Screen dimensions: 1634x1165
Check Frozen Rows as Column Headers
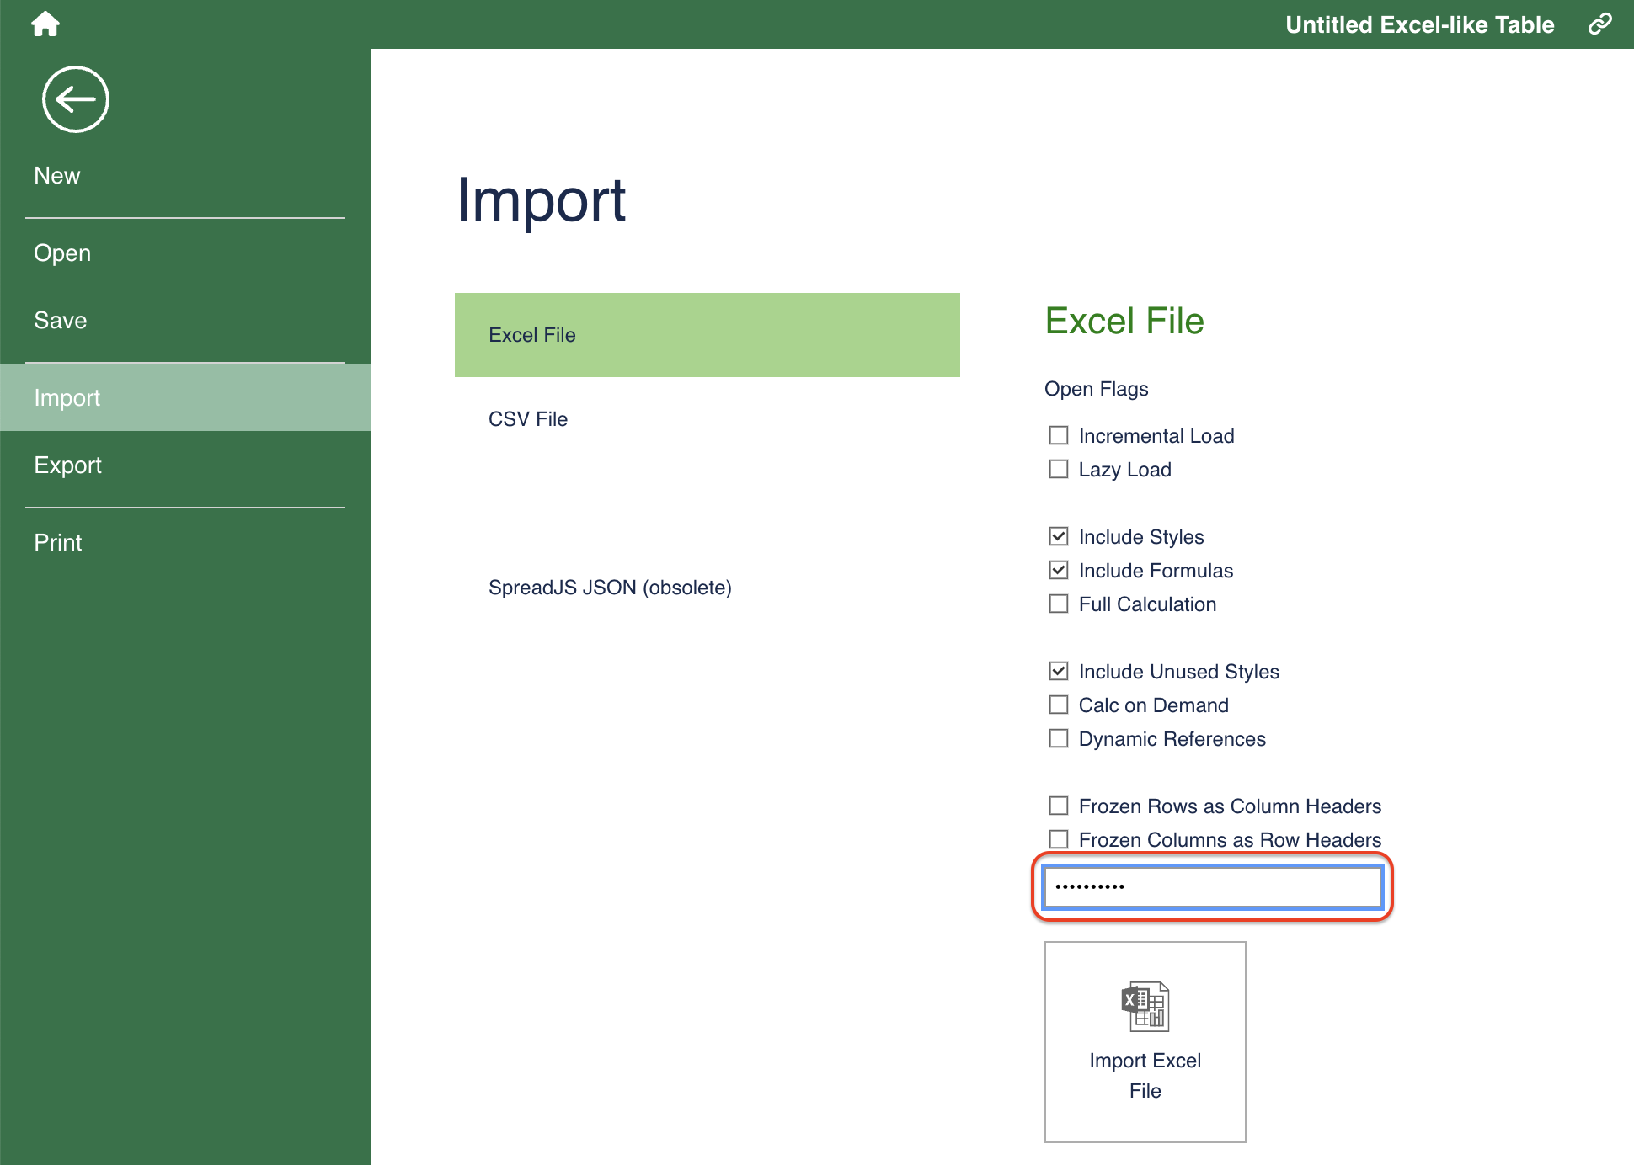(x=1059, y=806)
